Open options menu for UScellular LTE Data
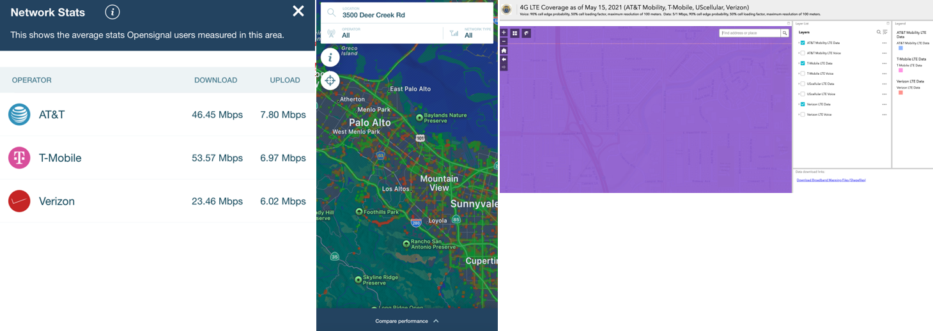The height and width of the screenshot is (331, 933). (884, 84)
